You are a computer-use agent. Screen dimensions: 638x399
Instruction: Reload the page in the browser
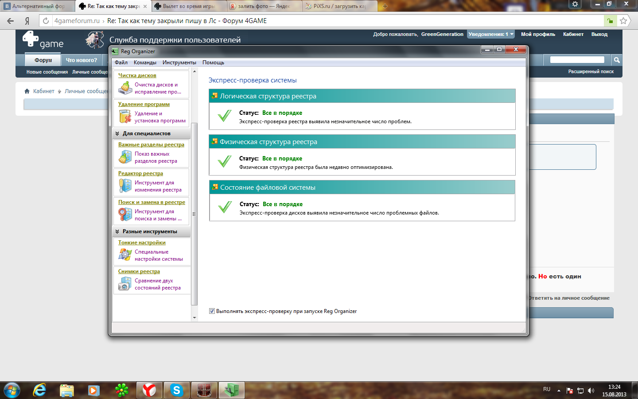[46, 21]
